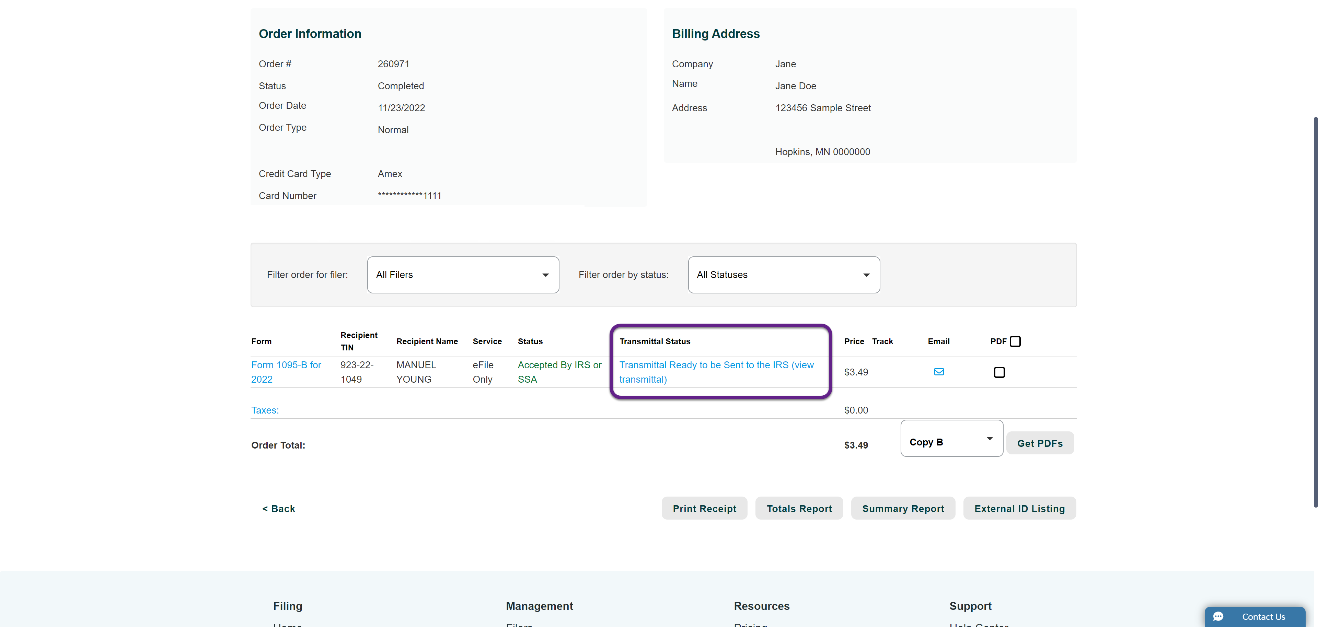1318x627 pixels.
Task: Expand the Copy B dropdown
Action: (x=951, y=439)
